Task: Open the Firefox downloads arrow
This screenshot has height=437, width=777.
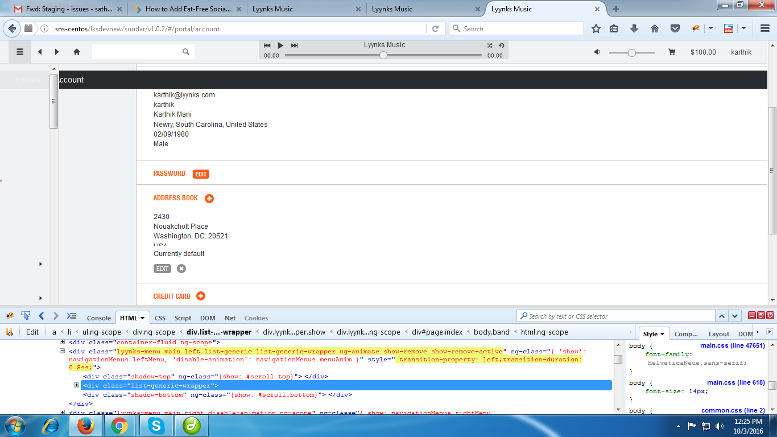Action: coord(634,28)
